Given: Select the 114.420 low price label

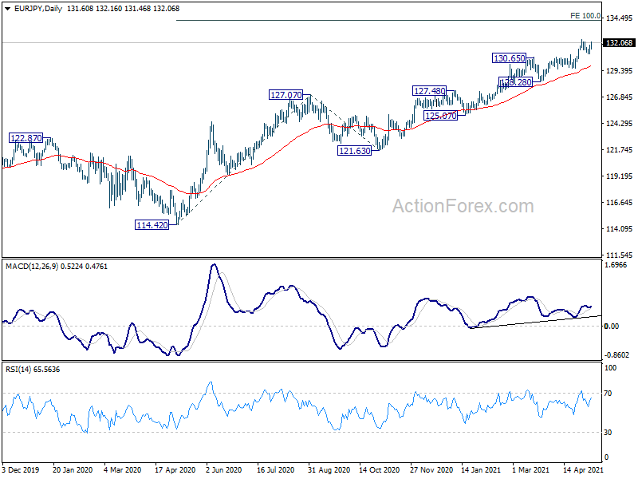Looking at the screenshot, I should pos(152,225).
